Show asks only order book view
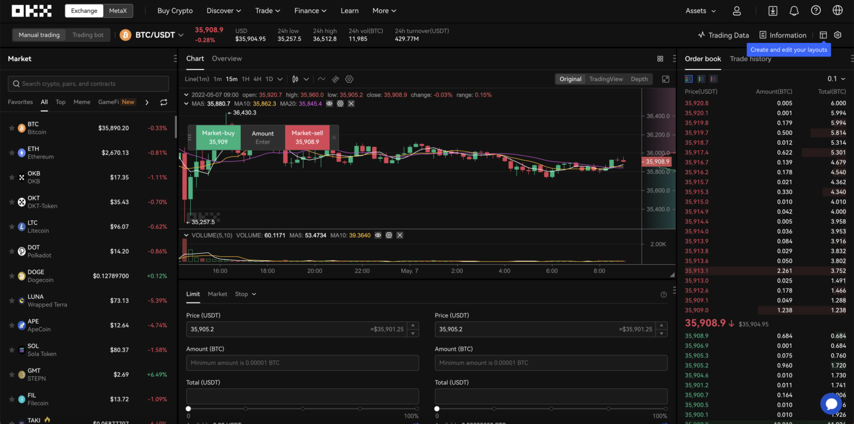Viewport: 854px width, 424px height. tap(713, 79)
